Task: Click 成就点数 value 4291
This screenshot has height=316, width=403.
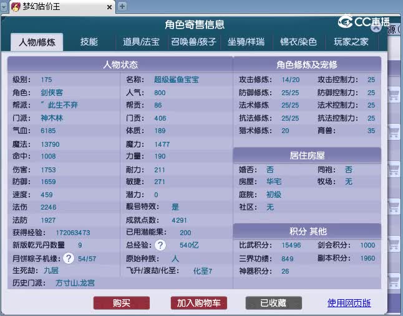Action: [x=179, y=220]
